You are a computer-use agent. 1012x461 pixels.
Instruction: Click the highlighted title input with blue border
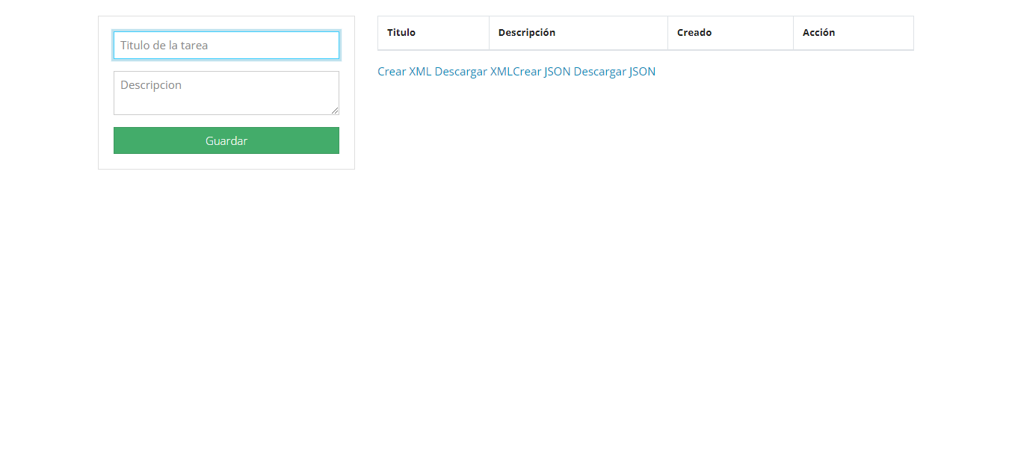226,45
